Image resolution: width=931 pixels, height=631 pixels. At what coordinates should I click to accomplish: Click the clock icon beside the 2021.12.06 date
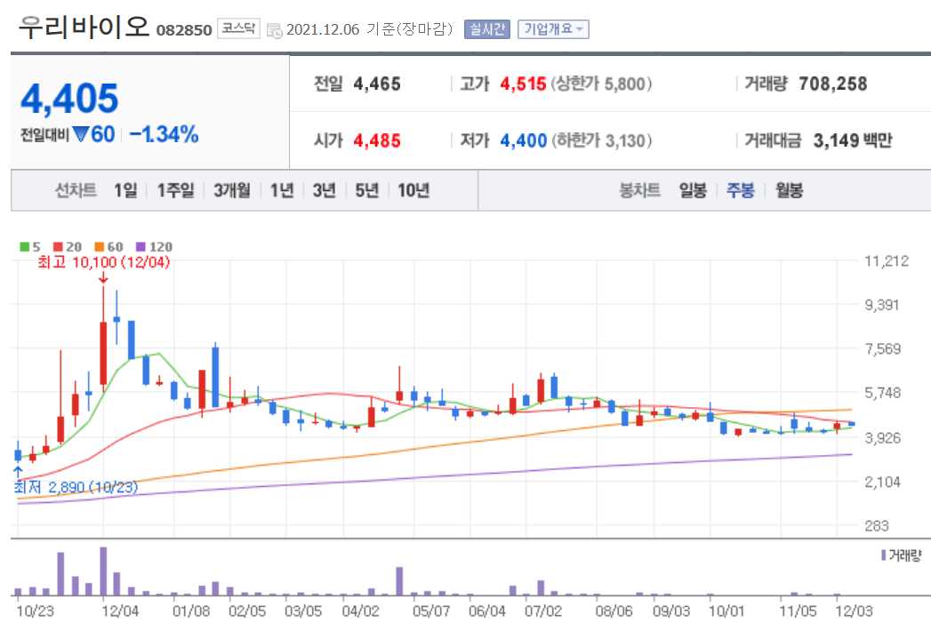pos(273,28)
